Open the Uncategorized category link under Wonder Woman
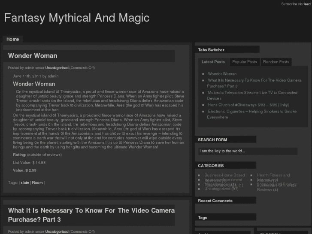 (57, 68)
